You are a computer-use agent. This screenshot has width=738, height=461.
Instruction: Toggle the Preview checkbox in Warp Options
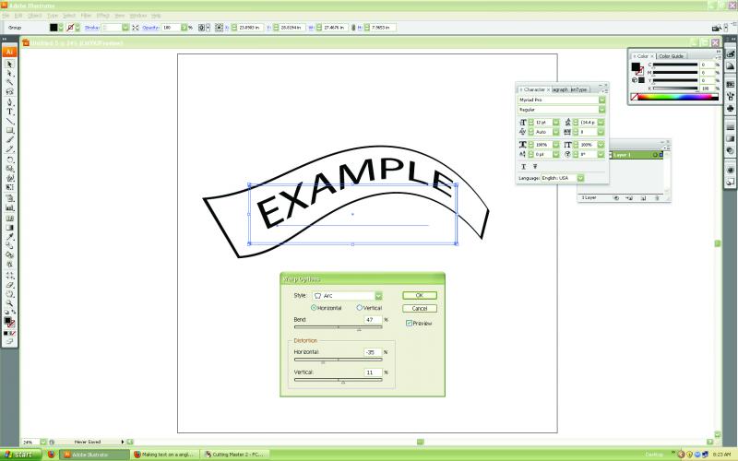pyautogui.click(x=409, y=324)
